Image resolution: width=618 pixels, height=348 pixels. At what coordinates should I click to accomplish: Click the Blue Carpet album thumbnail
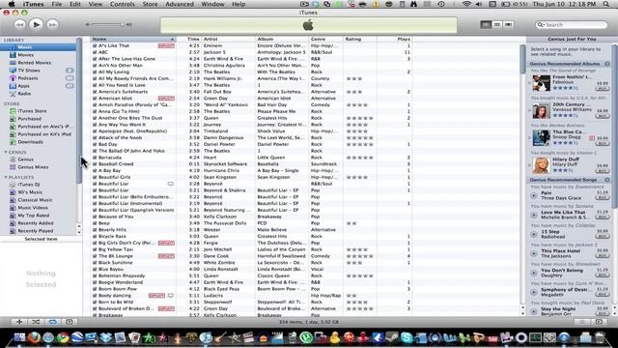pyautogui.click(x=541, y=137)
